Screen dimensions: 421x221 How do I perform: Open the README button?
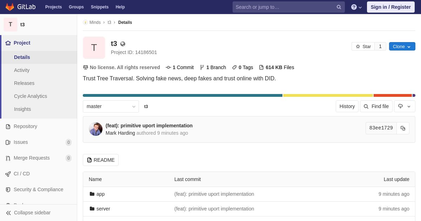(x=101, y=160)
